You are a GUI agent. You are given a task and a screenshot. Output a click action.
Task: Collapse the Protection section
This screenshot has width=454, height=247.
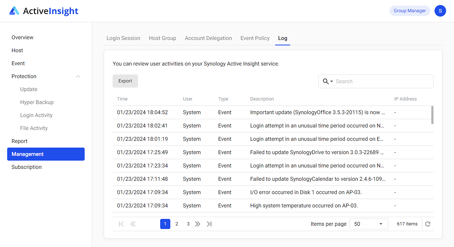pos(78,76)
